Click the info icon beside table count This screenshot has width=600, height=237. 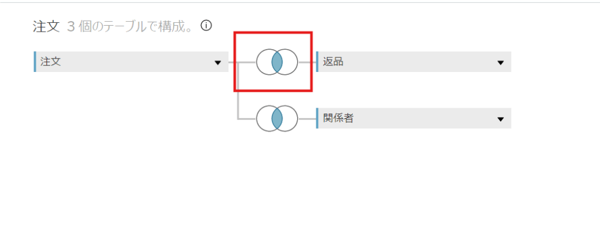[206, 26]
